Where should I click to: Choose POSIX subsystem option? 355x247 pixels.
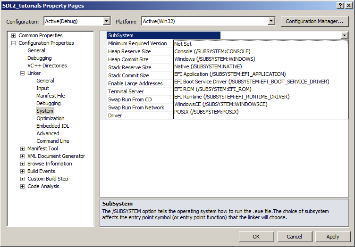261,112
